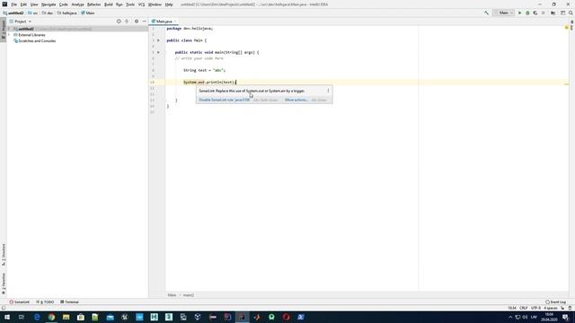Open the Help menu
This screenshot has width=575, height=323.
(x=169, y=4)
